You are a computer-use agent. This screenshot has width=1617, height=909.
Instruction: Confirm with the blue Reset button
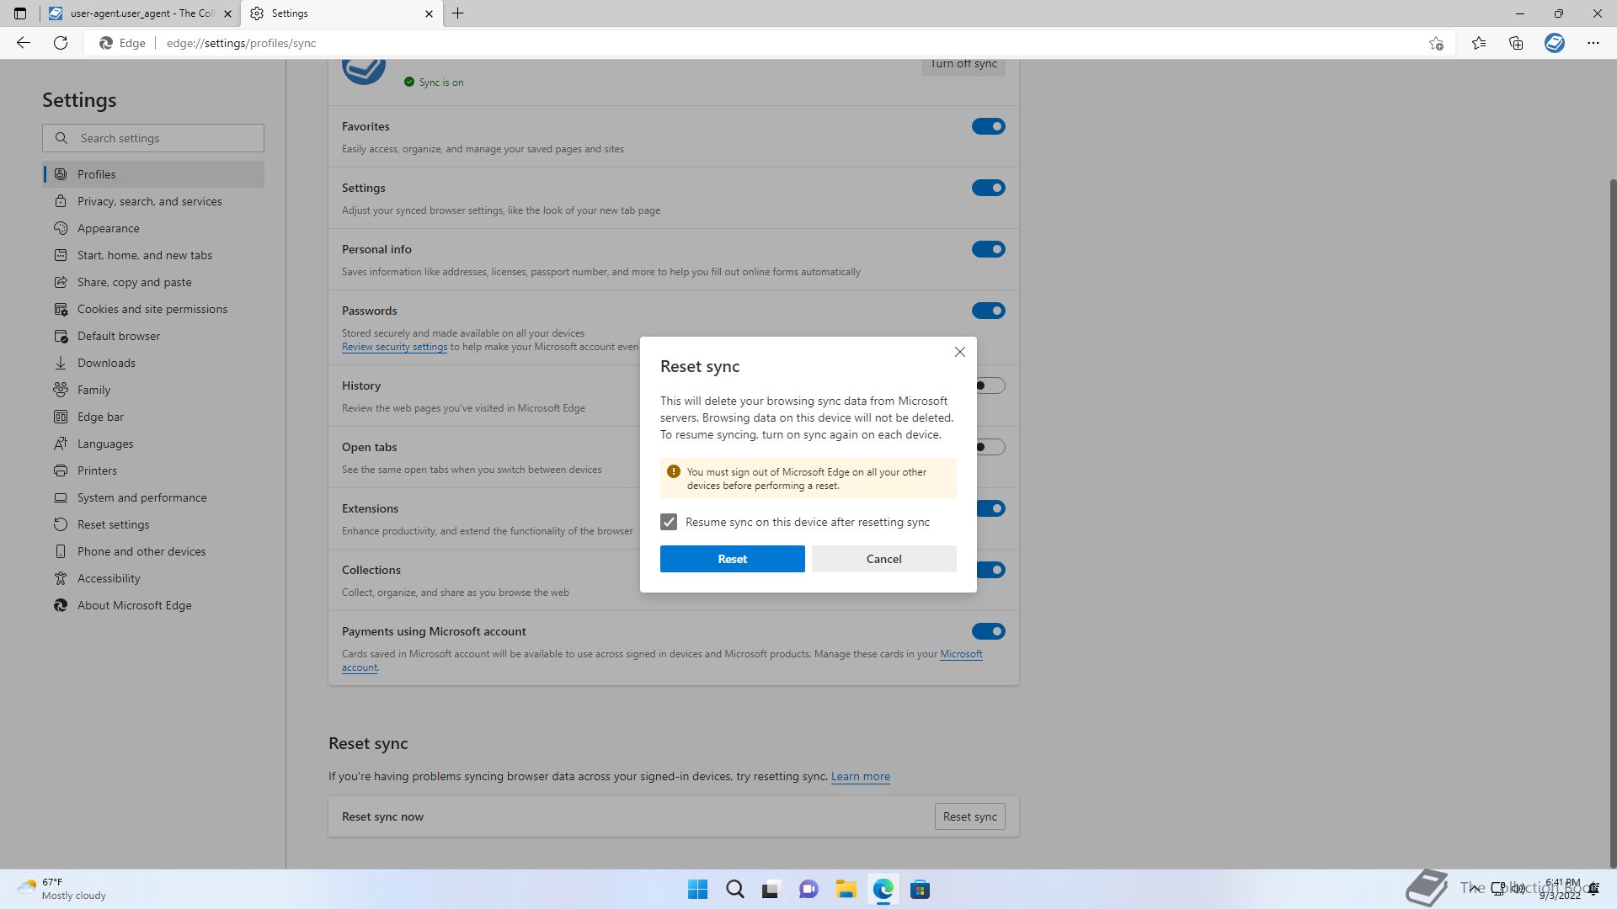pos(732,559)
